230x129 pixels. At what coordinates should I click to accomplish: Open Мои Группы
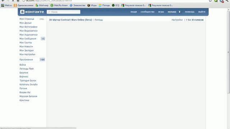tap(26, 43)
